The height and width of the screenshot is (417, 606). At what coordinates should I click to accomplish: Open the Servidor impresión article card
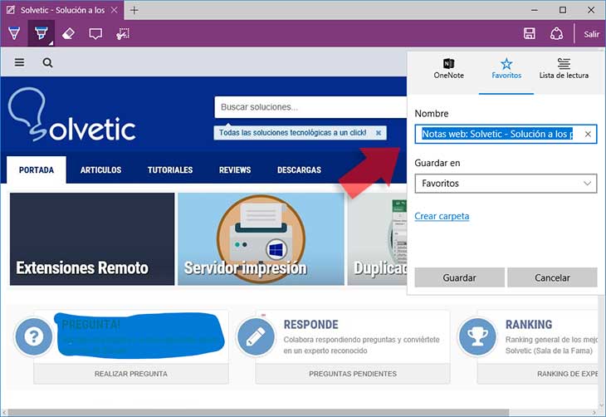click(261, 239)
